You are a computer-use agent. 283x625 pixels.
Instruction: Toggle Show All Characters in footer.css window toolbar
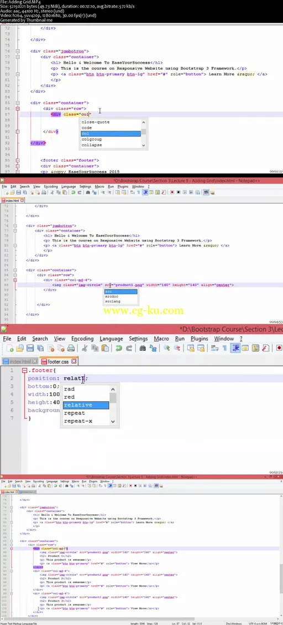(x=224, y=349)
